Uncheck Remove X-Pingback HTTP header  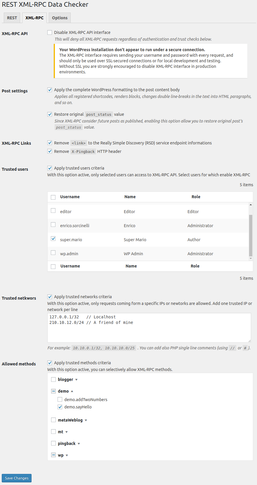point(50,151)
